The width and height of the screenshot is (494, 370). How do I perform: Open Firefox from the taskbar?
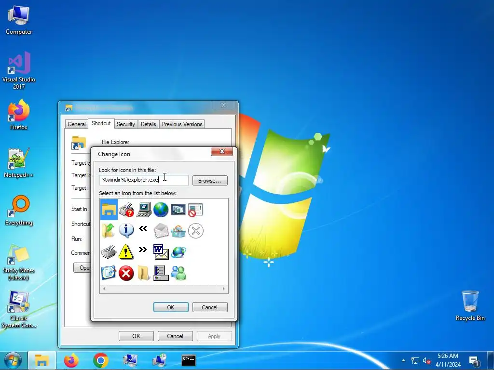[71, 360]
